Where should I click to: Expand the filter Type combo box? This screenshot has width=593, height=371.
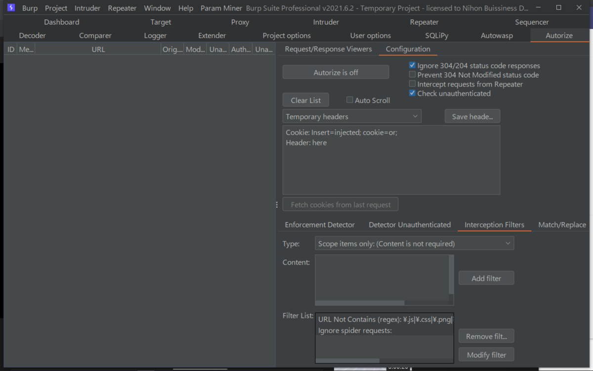(x=415, y=243)
